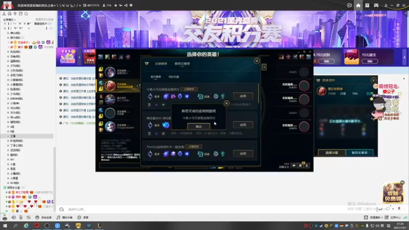
Task: Click the Sorcery path icon in TheShy rune page
Action: (150, 154)
